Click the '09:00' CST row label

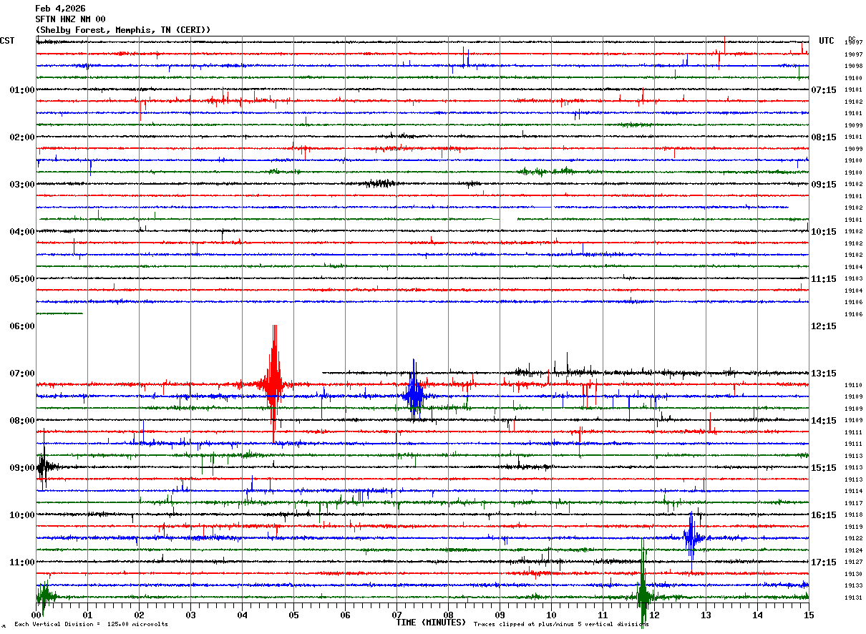tap(22, 468)
